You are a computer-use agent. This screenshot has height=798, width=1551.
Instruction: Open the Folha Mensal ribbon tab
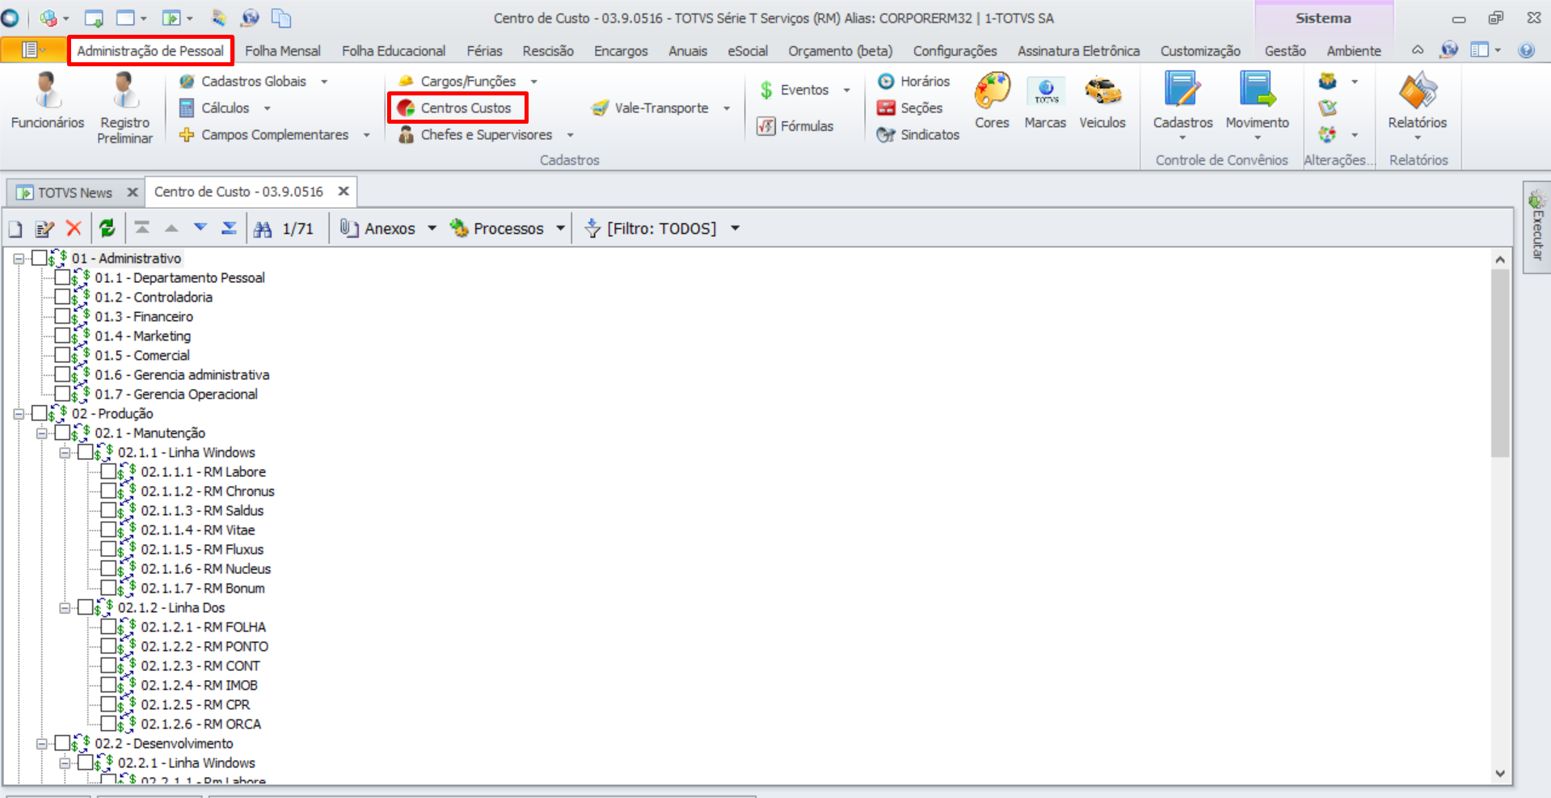(x=283, y=50)
